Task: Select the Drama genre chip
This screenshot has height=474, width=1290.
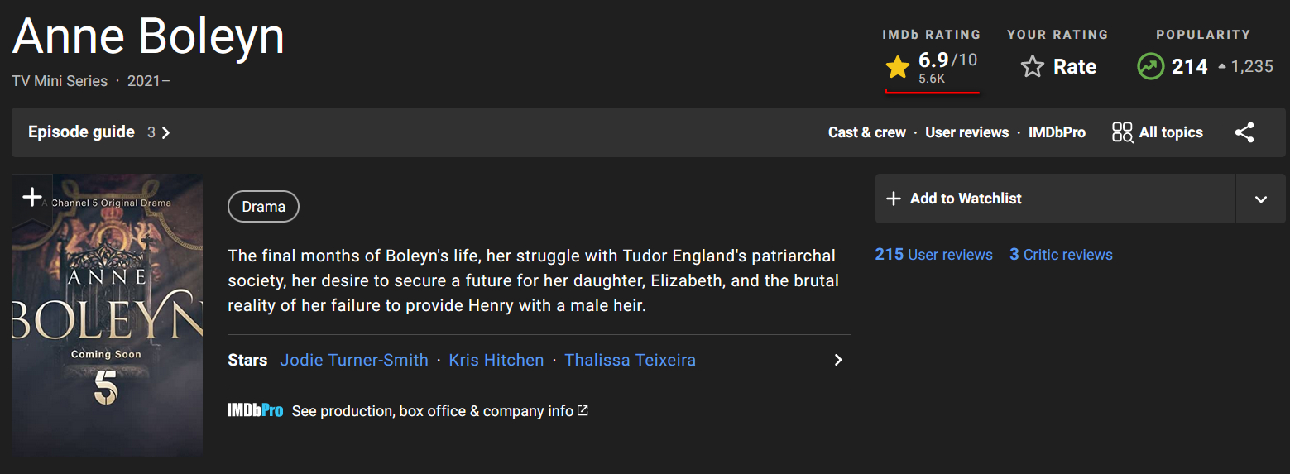Action: point(263,207)
